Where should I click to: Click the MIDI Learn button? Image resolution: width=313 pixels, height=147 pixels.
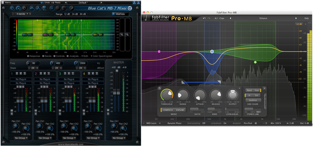coord(151,123)
